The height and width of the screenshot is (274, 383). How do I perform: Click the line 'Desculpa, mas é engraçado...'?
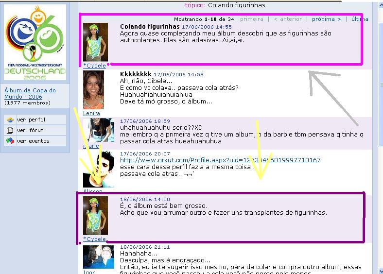point(165,260)
